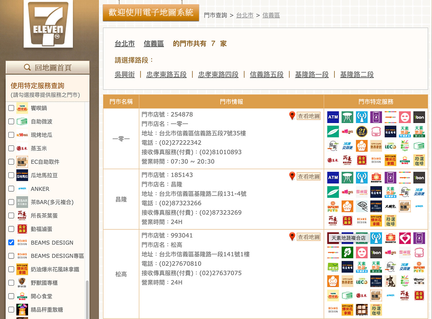This screenshot has height=319, width=432.
Task: Tick the 精品秤重散糖 checkbox
Action: (11, 309)
